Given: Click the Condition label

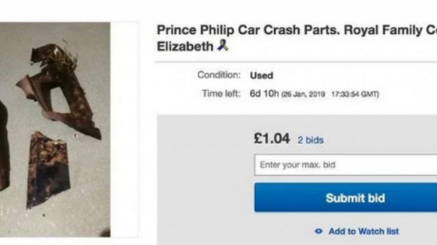Looking at the screenshot, I should pos(218,76).
